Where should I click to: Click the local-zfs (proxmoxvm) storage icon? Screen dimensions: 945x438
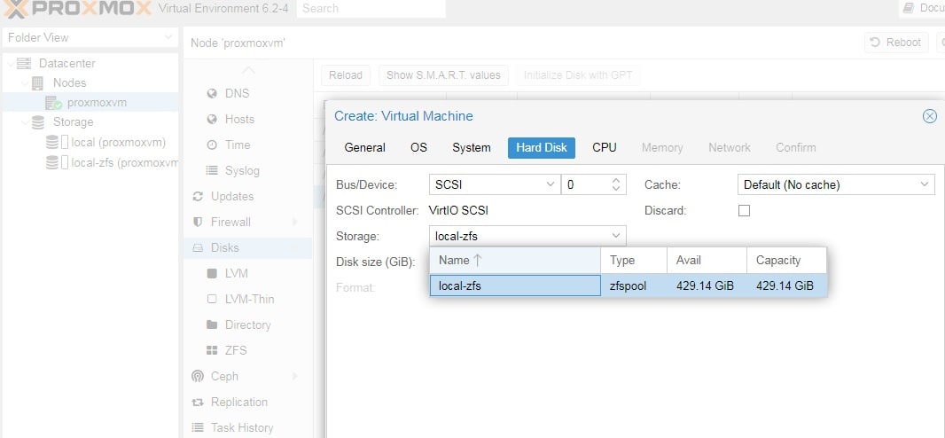tap(52, 162)
